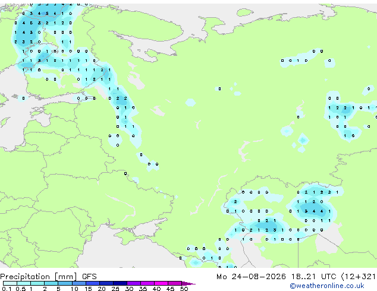Image resolution: width=377 pixels, height=291 pixels.
Task: Click the '0.1' legend scale value
Action: point(7,289)
